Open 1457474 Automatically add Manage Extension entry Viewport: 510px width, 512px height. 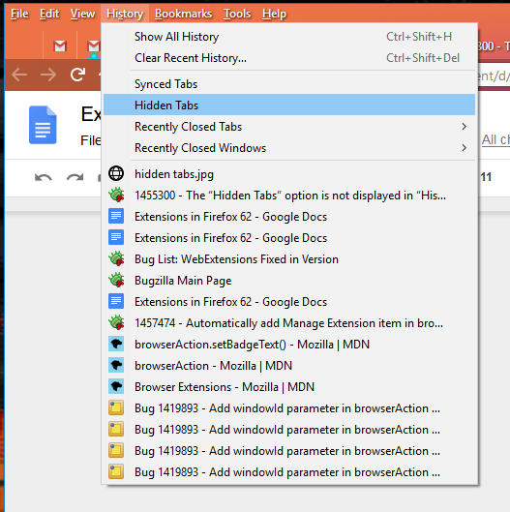pyautogui.click(x=289, y=323)
